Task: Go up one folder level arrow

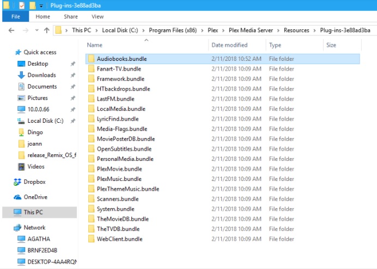Action: tap(47, 30)
